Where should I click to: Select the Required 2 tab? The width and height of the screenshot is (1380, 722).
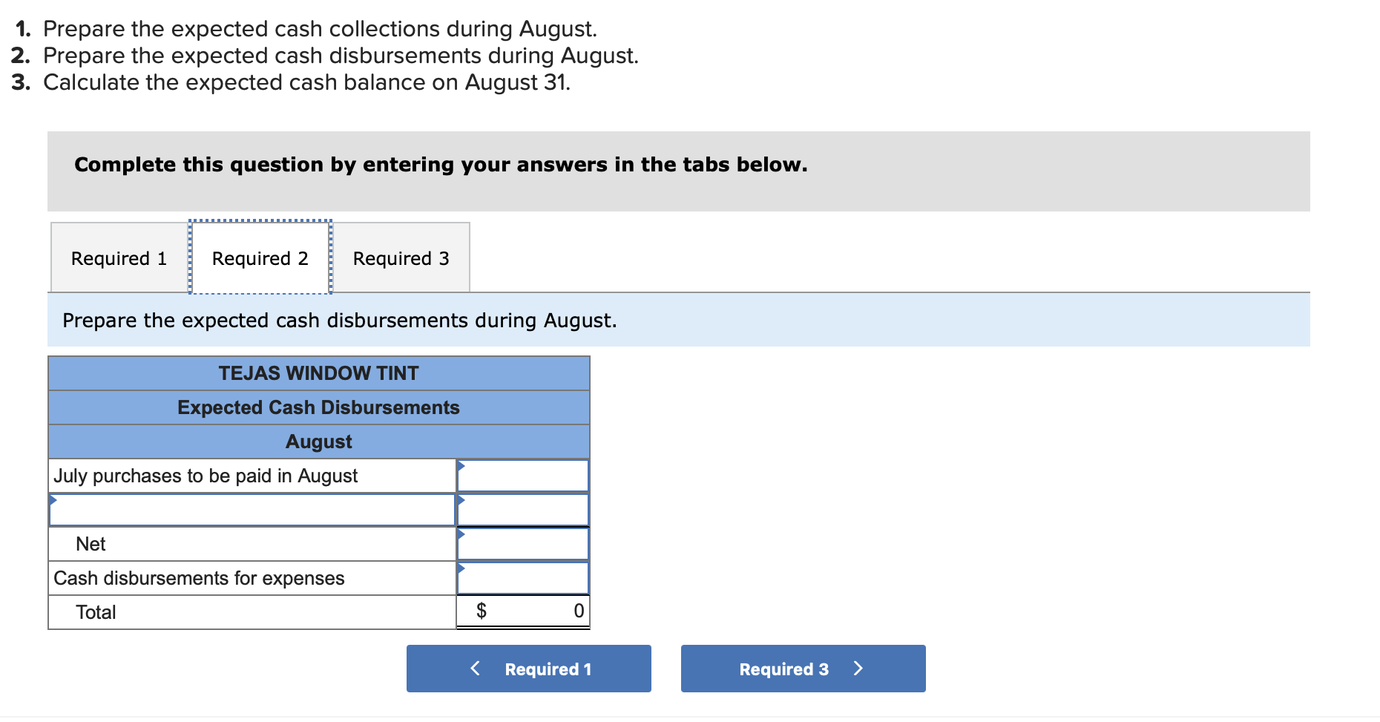260,257
